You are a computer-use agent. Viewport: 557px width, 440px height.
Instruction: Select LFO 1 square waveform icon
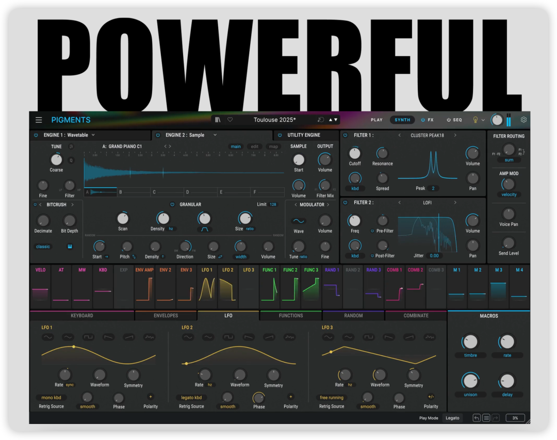[x=88, y=337]
